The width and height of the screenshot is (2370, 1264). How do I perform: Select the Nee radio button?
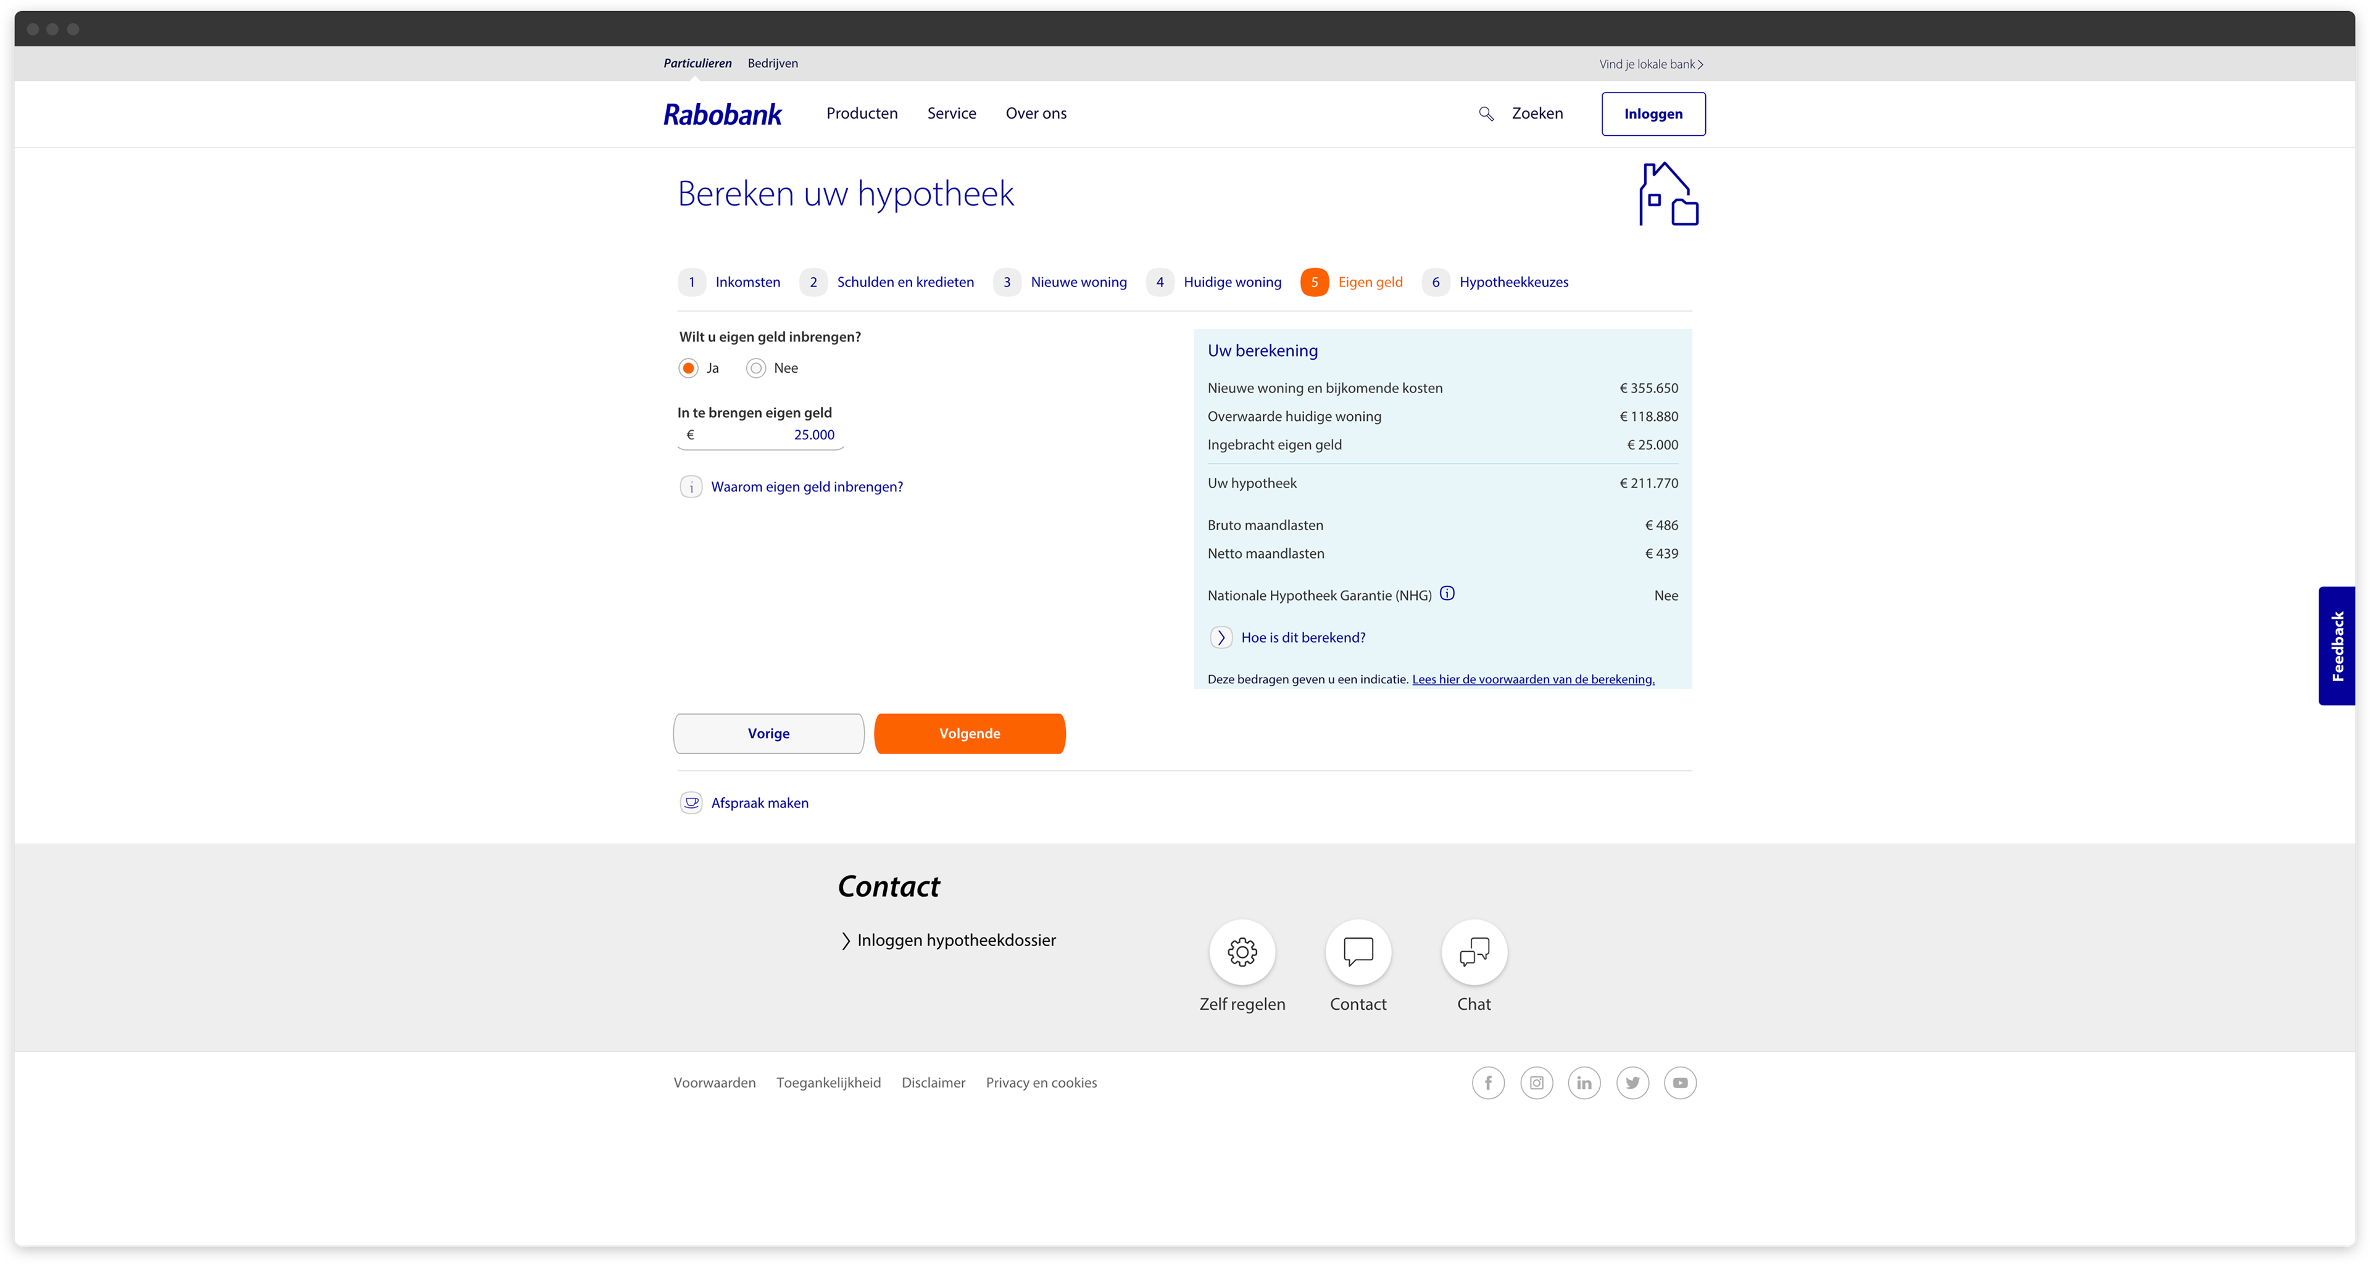tap(756, 368)
